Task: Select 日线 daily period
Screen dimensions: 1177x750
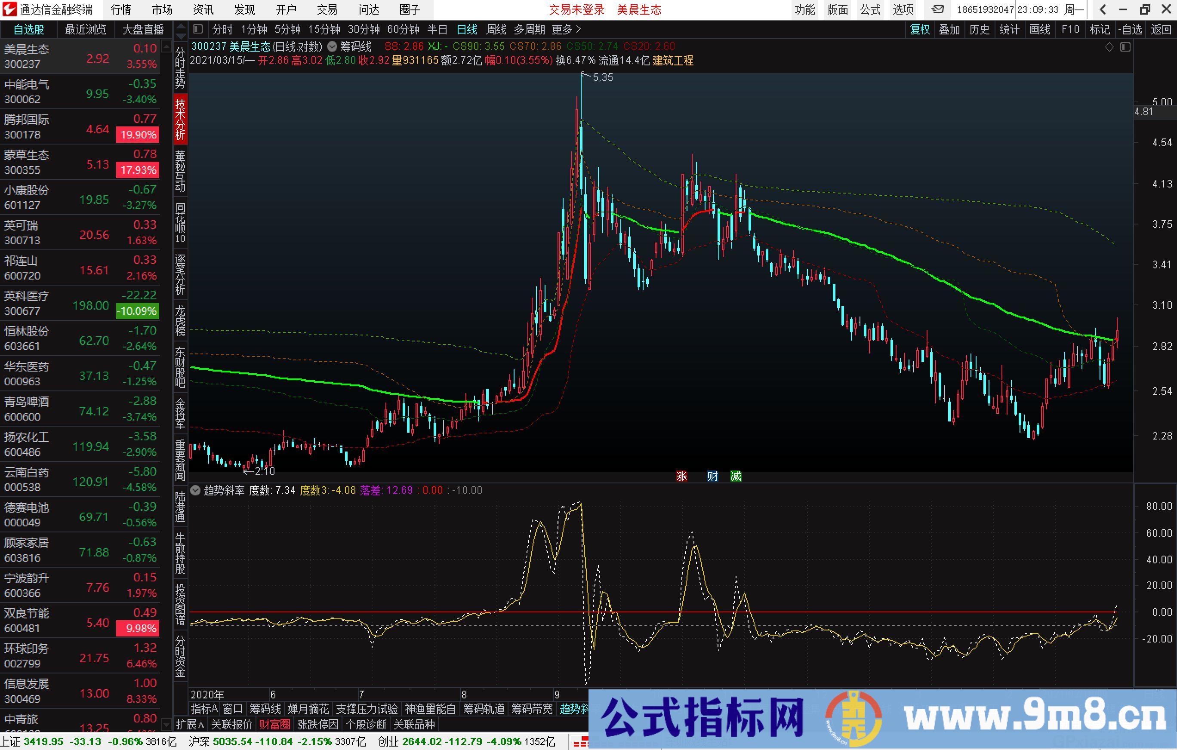Action: 467,29
